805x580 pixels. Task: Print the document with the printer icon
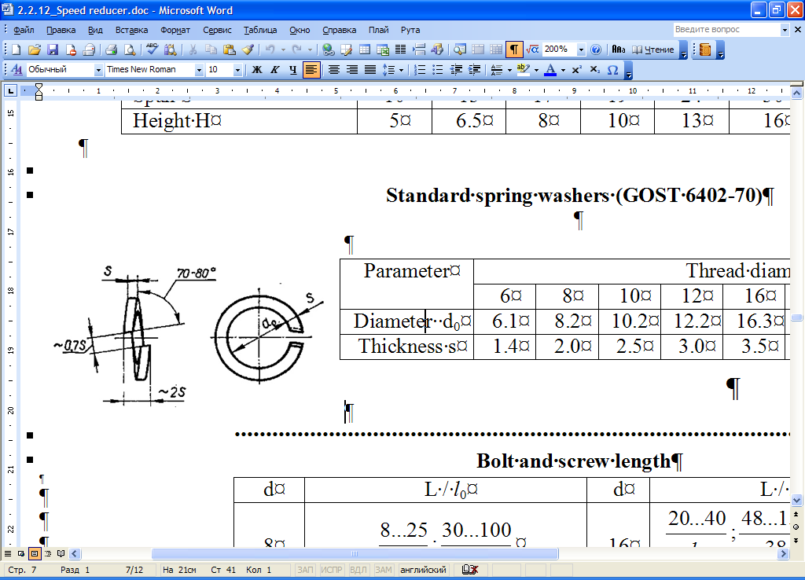click(x=111, y=50)
